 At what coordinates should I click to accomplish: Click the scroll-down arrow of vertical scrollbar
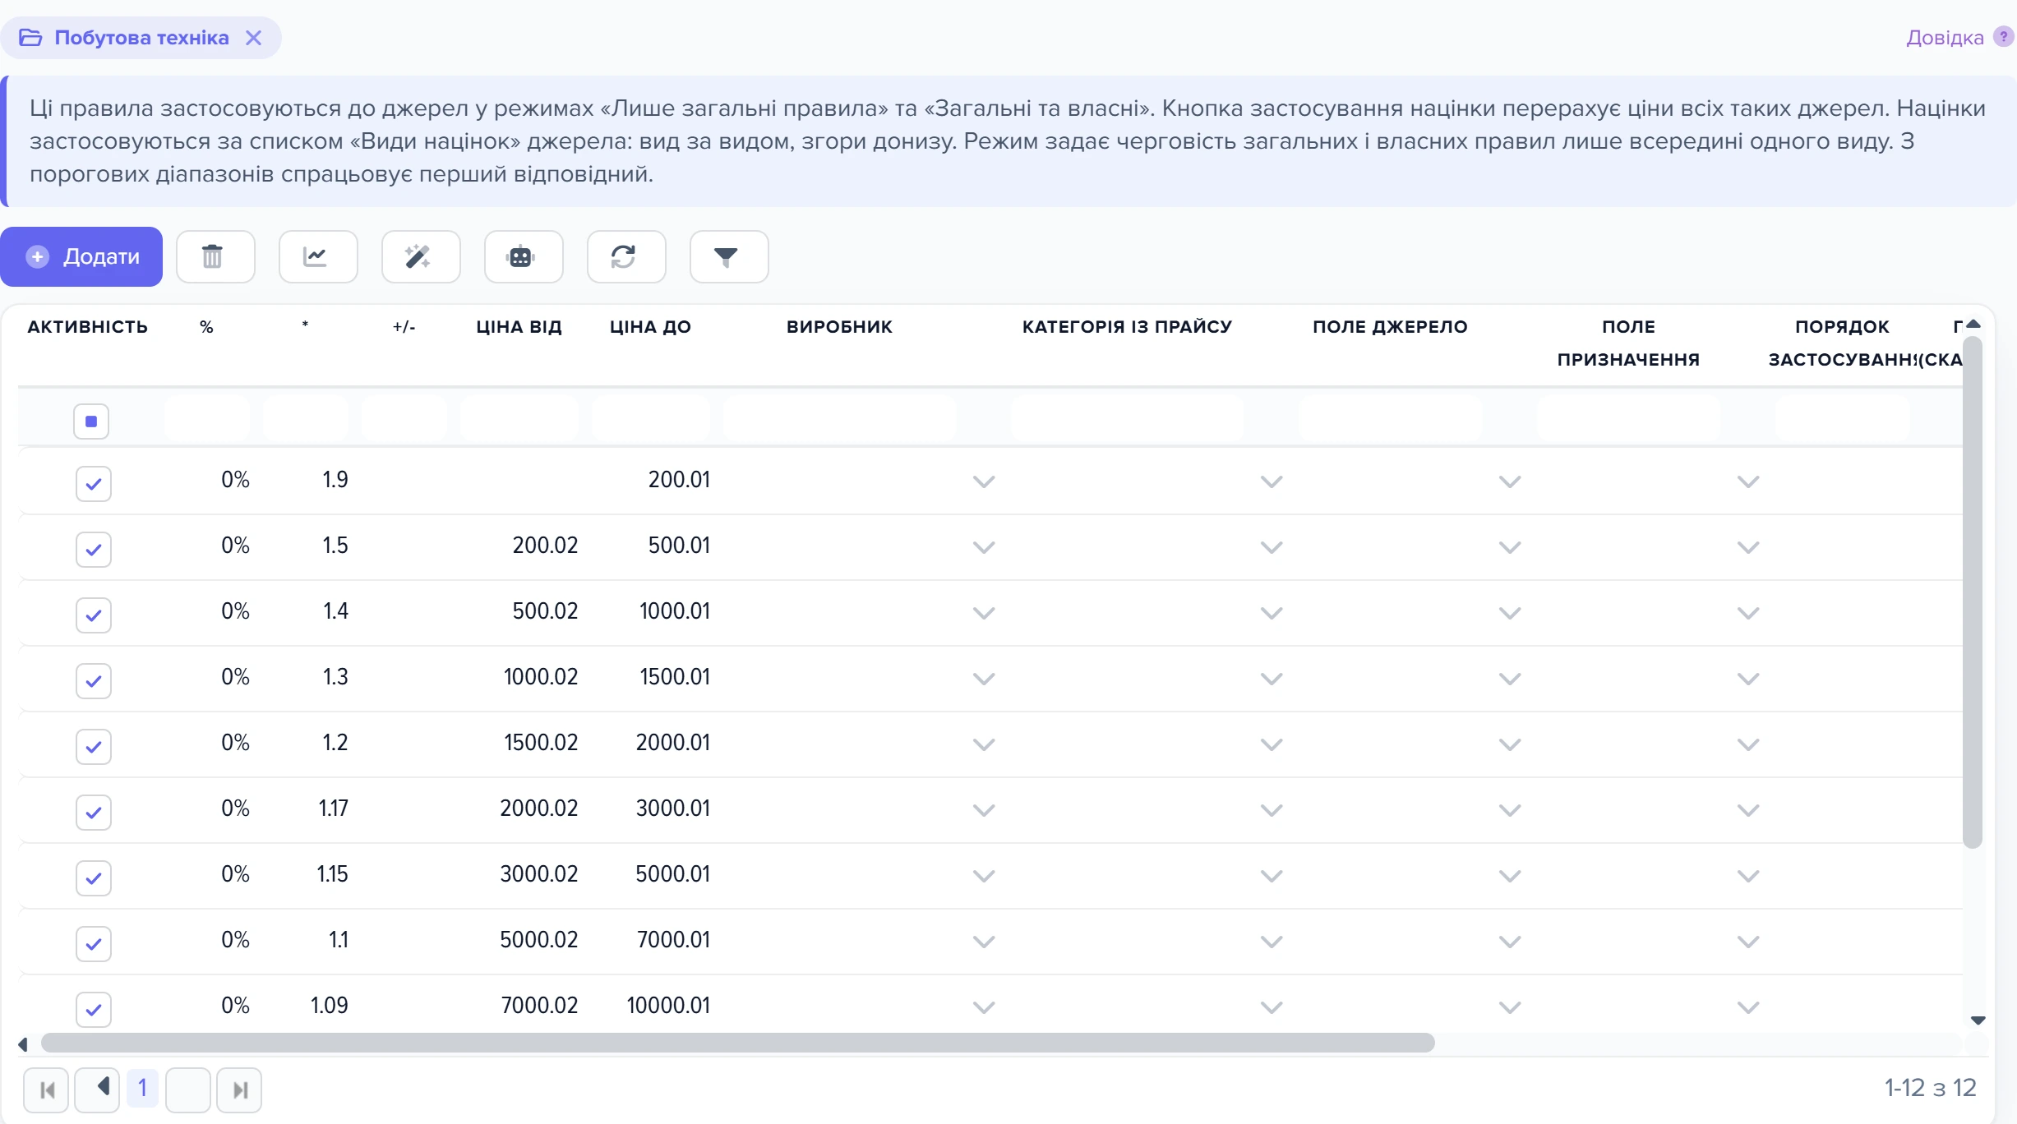pos(1978,1020)
